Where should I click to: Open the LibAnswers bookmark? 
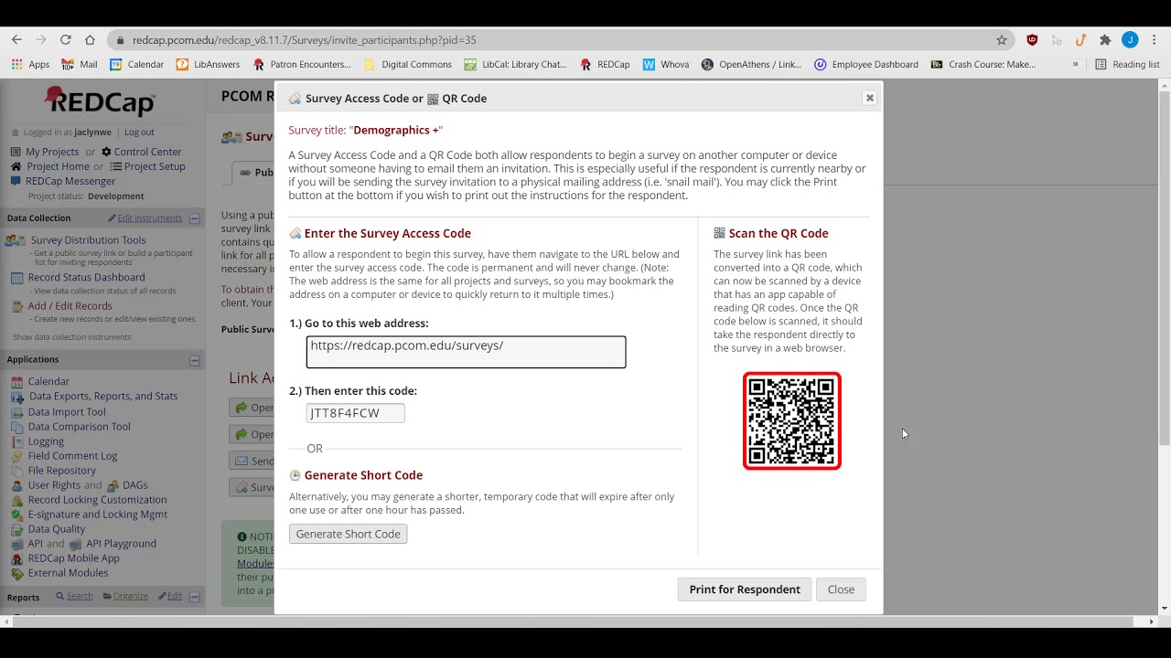tap(208, 65)
